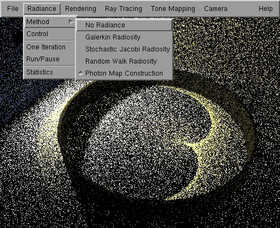The width and height of the screenshot is (280, 228).
Task: Run One Iteration from Radiance menu
Action: click(x=50, y=47)
